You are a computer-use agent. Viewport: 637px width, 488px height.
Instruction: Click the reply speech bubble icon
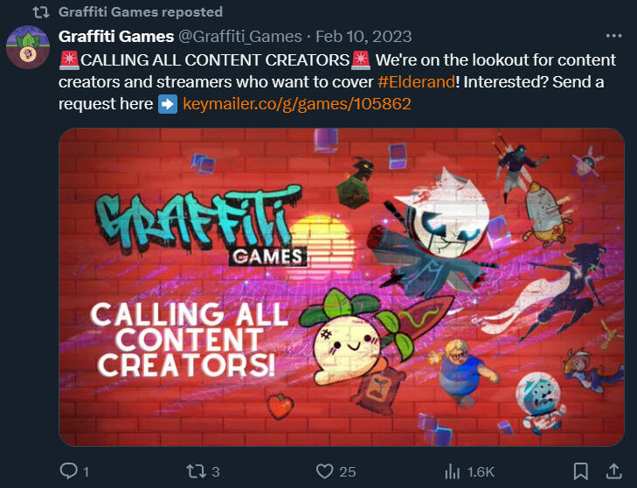[68, 471]
